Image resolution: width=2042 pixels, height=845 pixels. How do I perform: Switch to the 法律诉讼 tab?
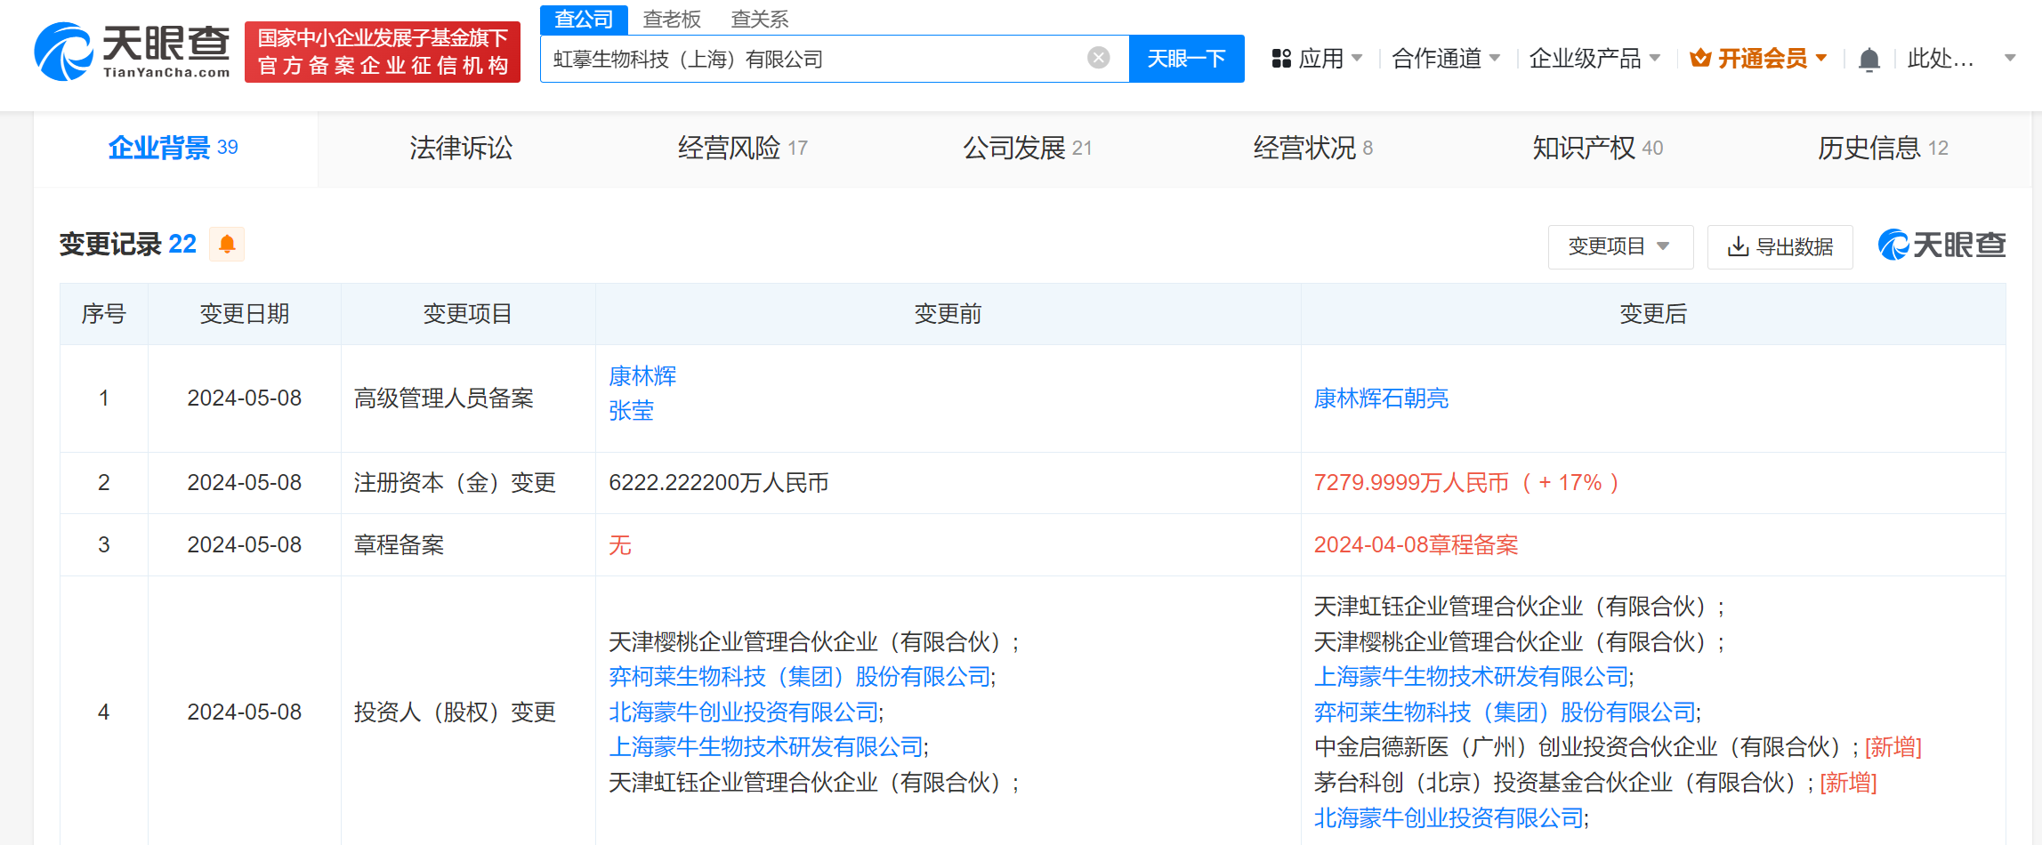coord(461,148)
